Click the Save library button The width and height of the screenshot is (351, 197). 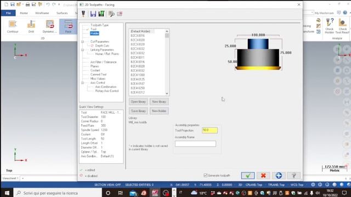click(x=138, y=111)
